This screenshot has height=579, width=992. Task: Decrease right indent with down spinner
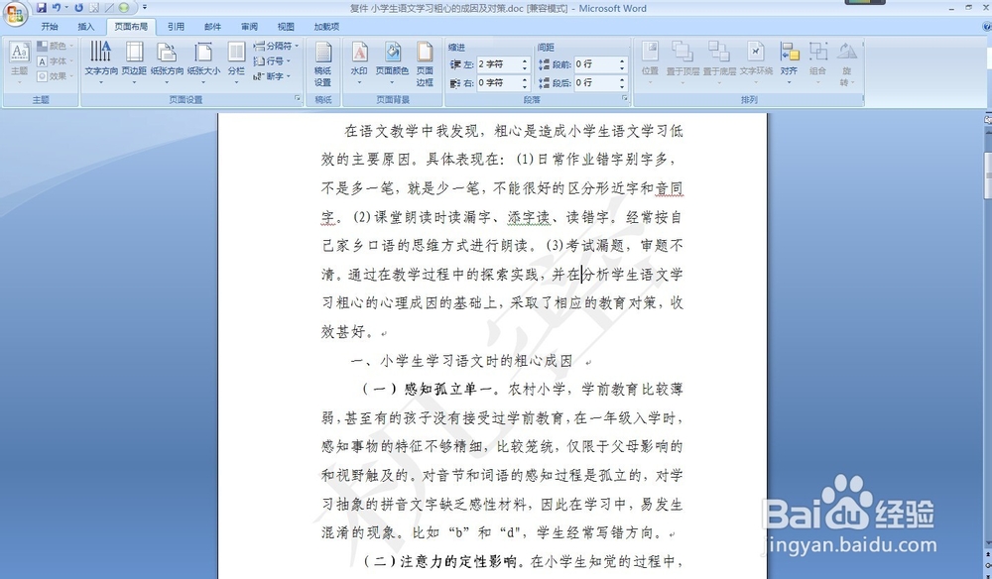(x=525, y=86)
